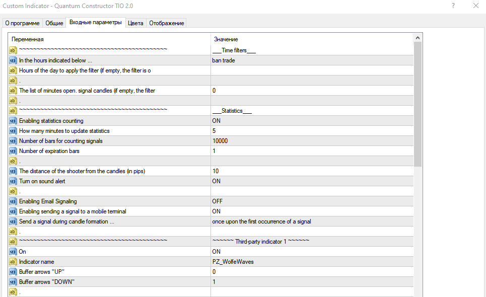
Task: Select the icon beside Turn on sound alert
Action: (x=13, y=181)
